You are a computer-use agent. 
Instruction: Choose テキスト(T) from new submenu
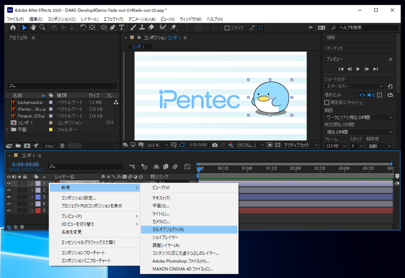[x=189, y=198]
